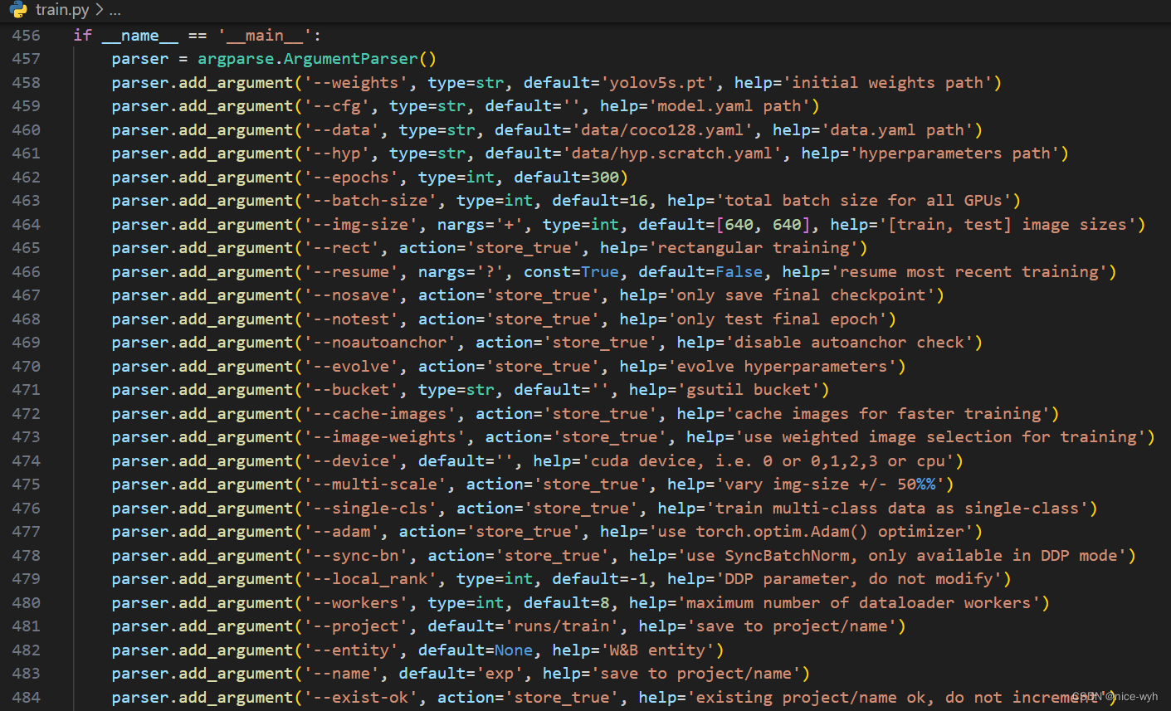Click '__main__' string on line 456
The image size is (1171, 711).
point(265,35)
